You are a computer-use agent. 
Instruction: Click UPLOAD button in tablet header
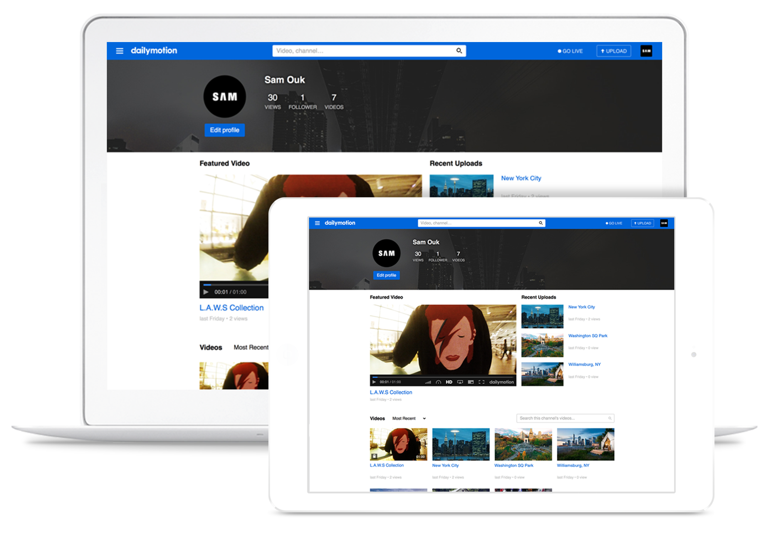(x=642, y=223)
